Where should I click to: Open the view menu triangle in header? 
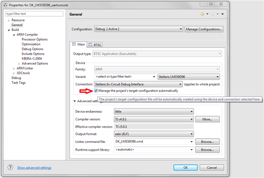point(223,14)
